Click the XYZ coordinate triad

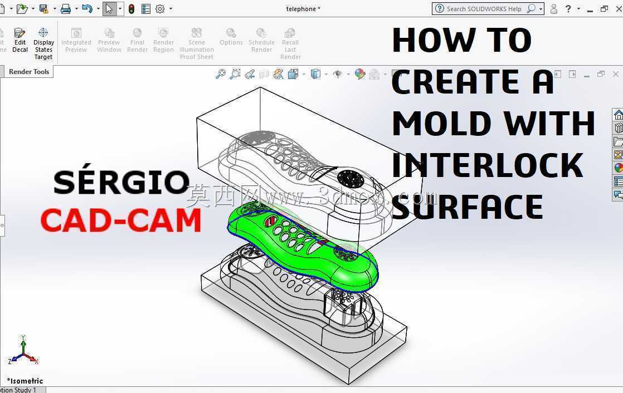[x=23, y=350]
